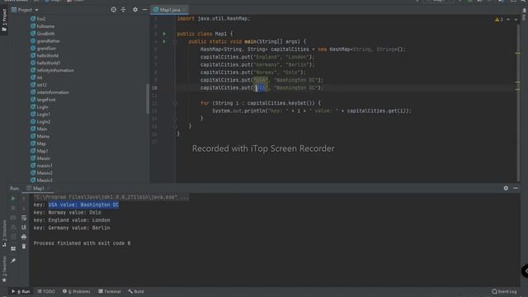The height and width of the screenshot is (297, 528).
Task: Open the Favorites side tab
Action: point(4,269)
